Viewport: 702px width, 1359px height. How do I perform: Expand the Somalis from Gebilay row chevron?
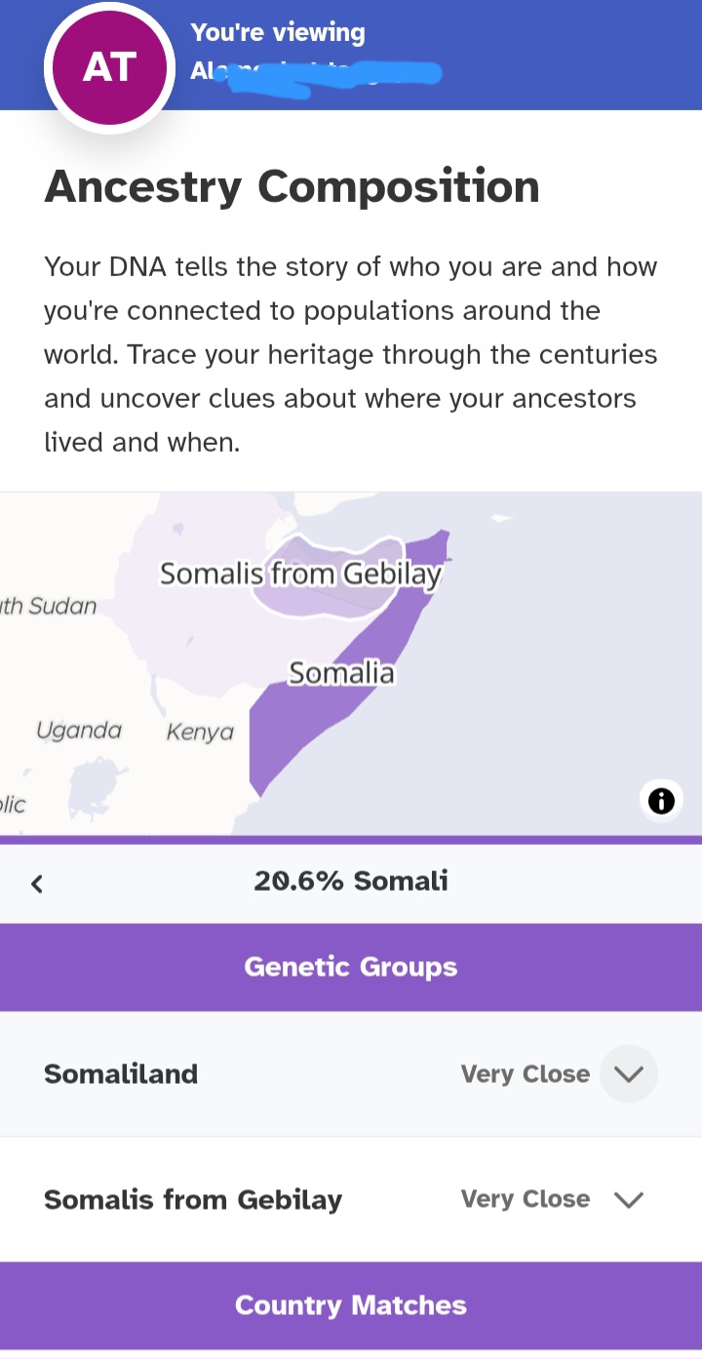(x=629, y=1200)
